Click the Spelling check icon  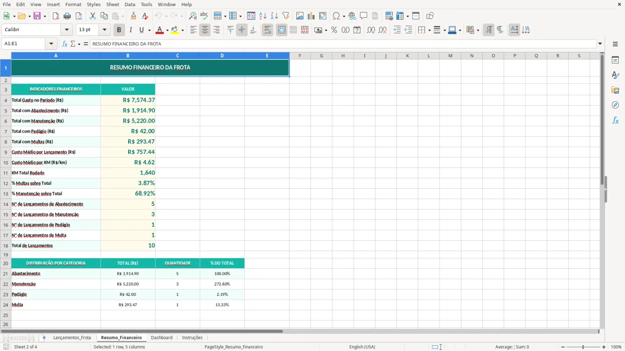204,16
